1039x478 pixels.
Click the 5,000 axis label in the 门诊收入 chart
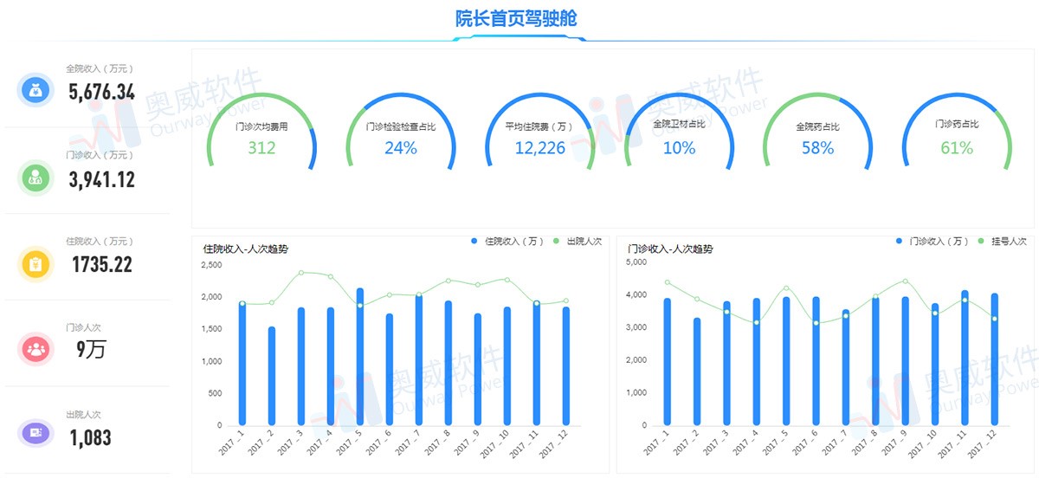[x=636, y=262]
